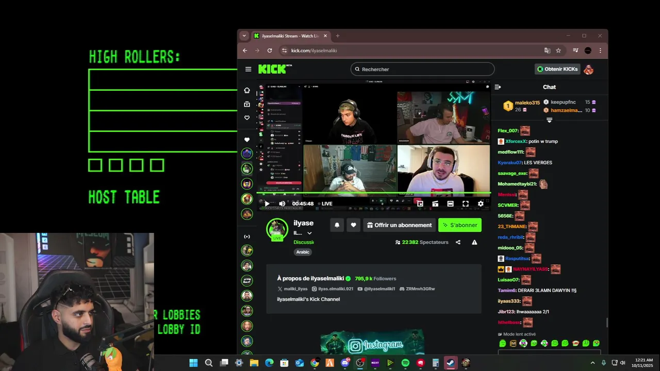This screenshot has height=371, width=660.
Task: Open Following heart icon in sidebar
Action: pos(247,118)
